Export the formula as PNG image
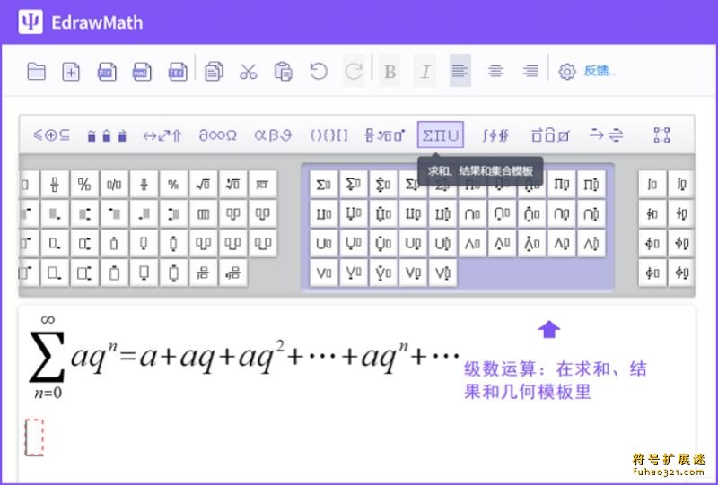Image resolution: width=718 pixels, height=485 pixels. point(107,72)
